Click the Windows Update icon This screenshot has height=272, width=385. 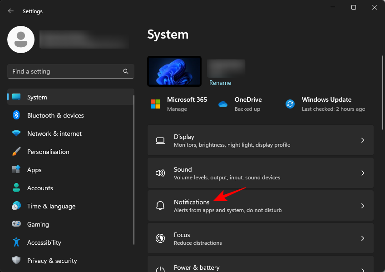tap(290, 104)
